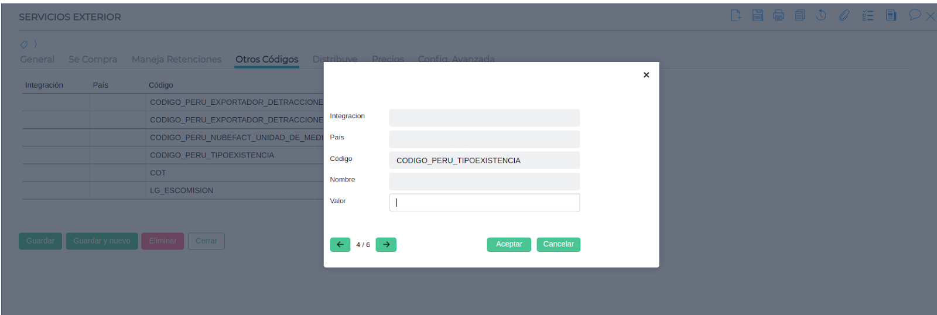The height and width of the screenshot is (315, 937).
Task: Open the history clock icon
Action: click(821, 16)
